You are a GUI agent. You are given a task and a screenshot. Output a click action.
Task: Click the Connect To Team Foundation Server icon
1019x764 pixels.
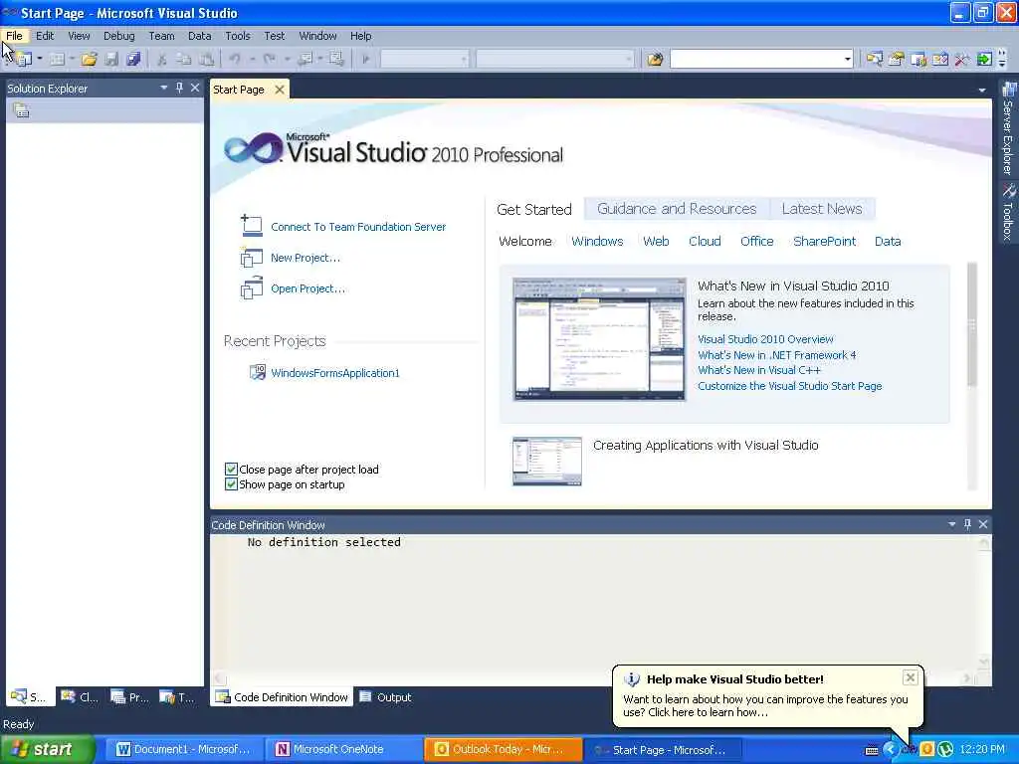coord(252,226)
